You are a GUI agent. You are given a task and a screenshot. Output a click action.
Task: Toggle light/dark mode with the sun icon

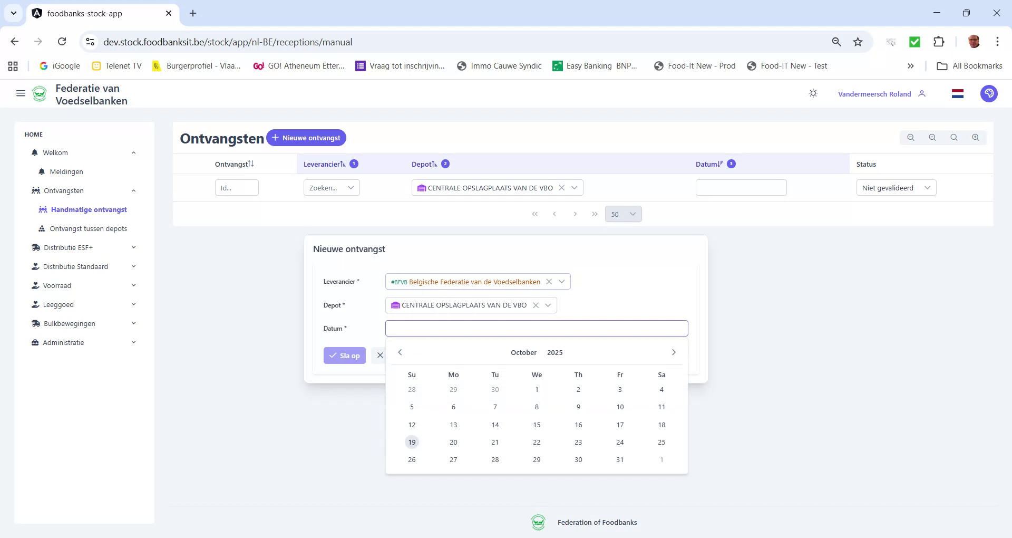pos(813,93)
